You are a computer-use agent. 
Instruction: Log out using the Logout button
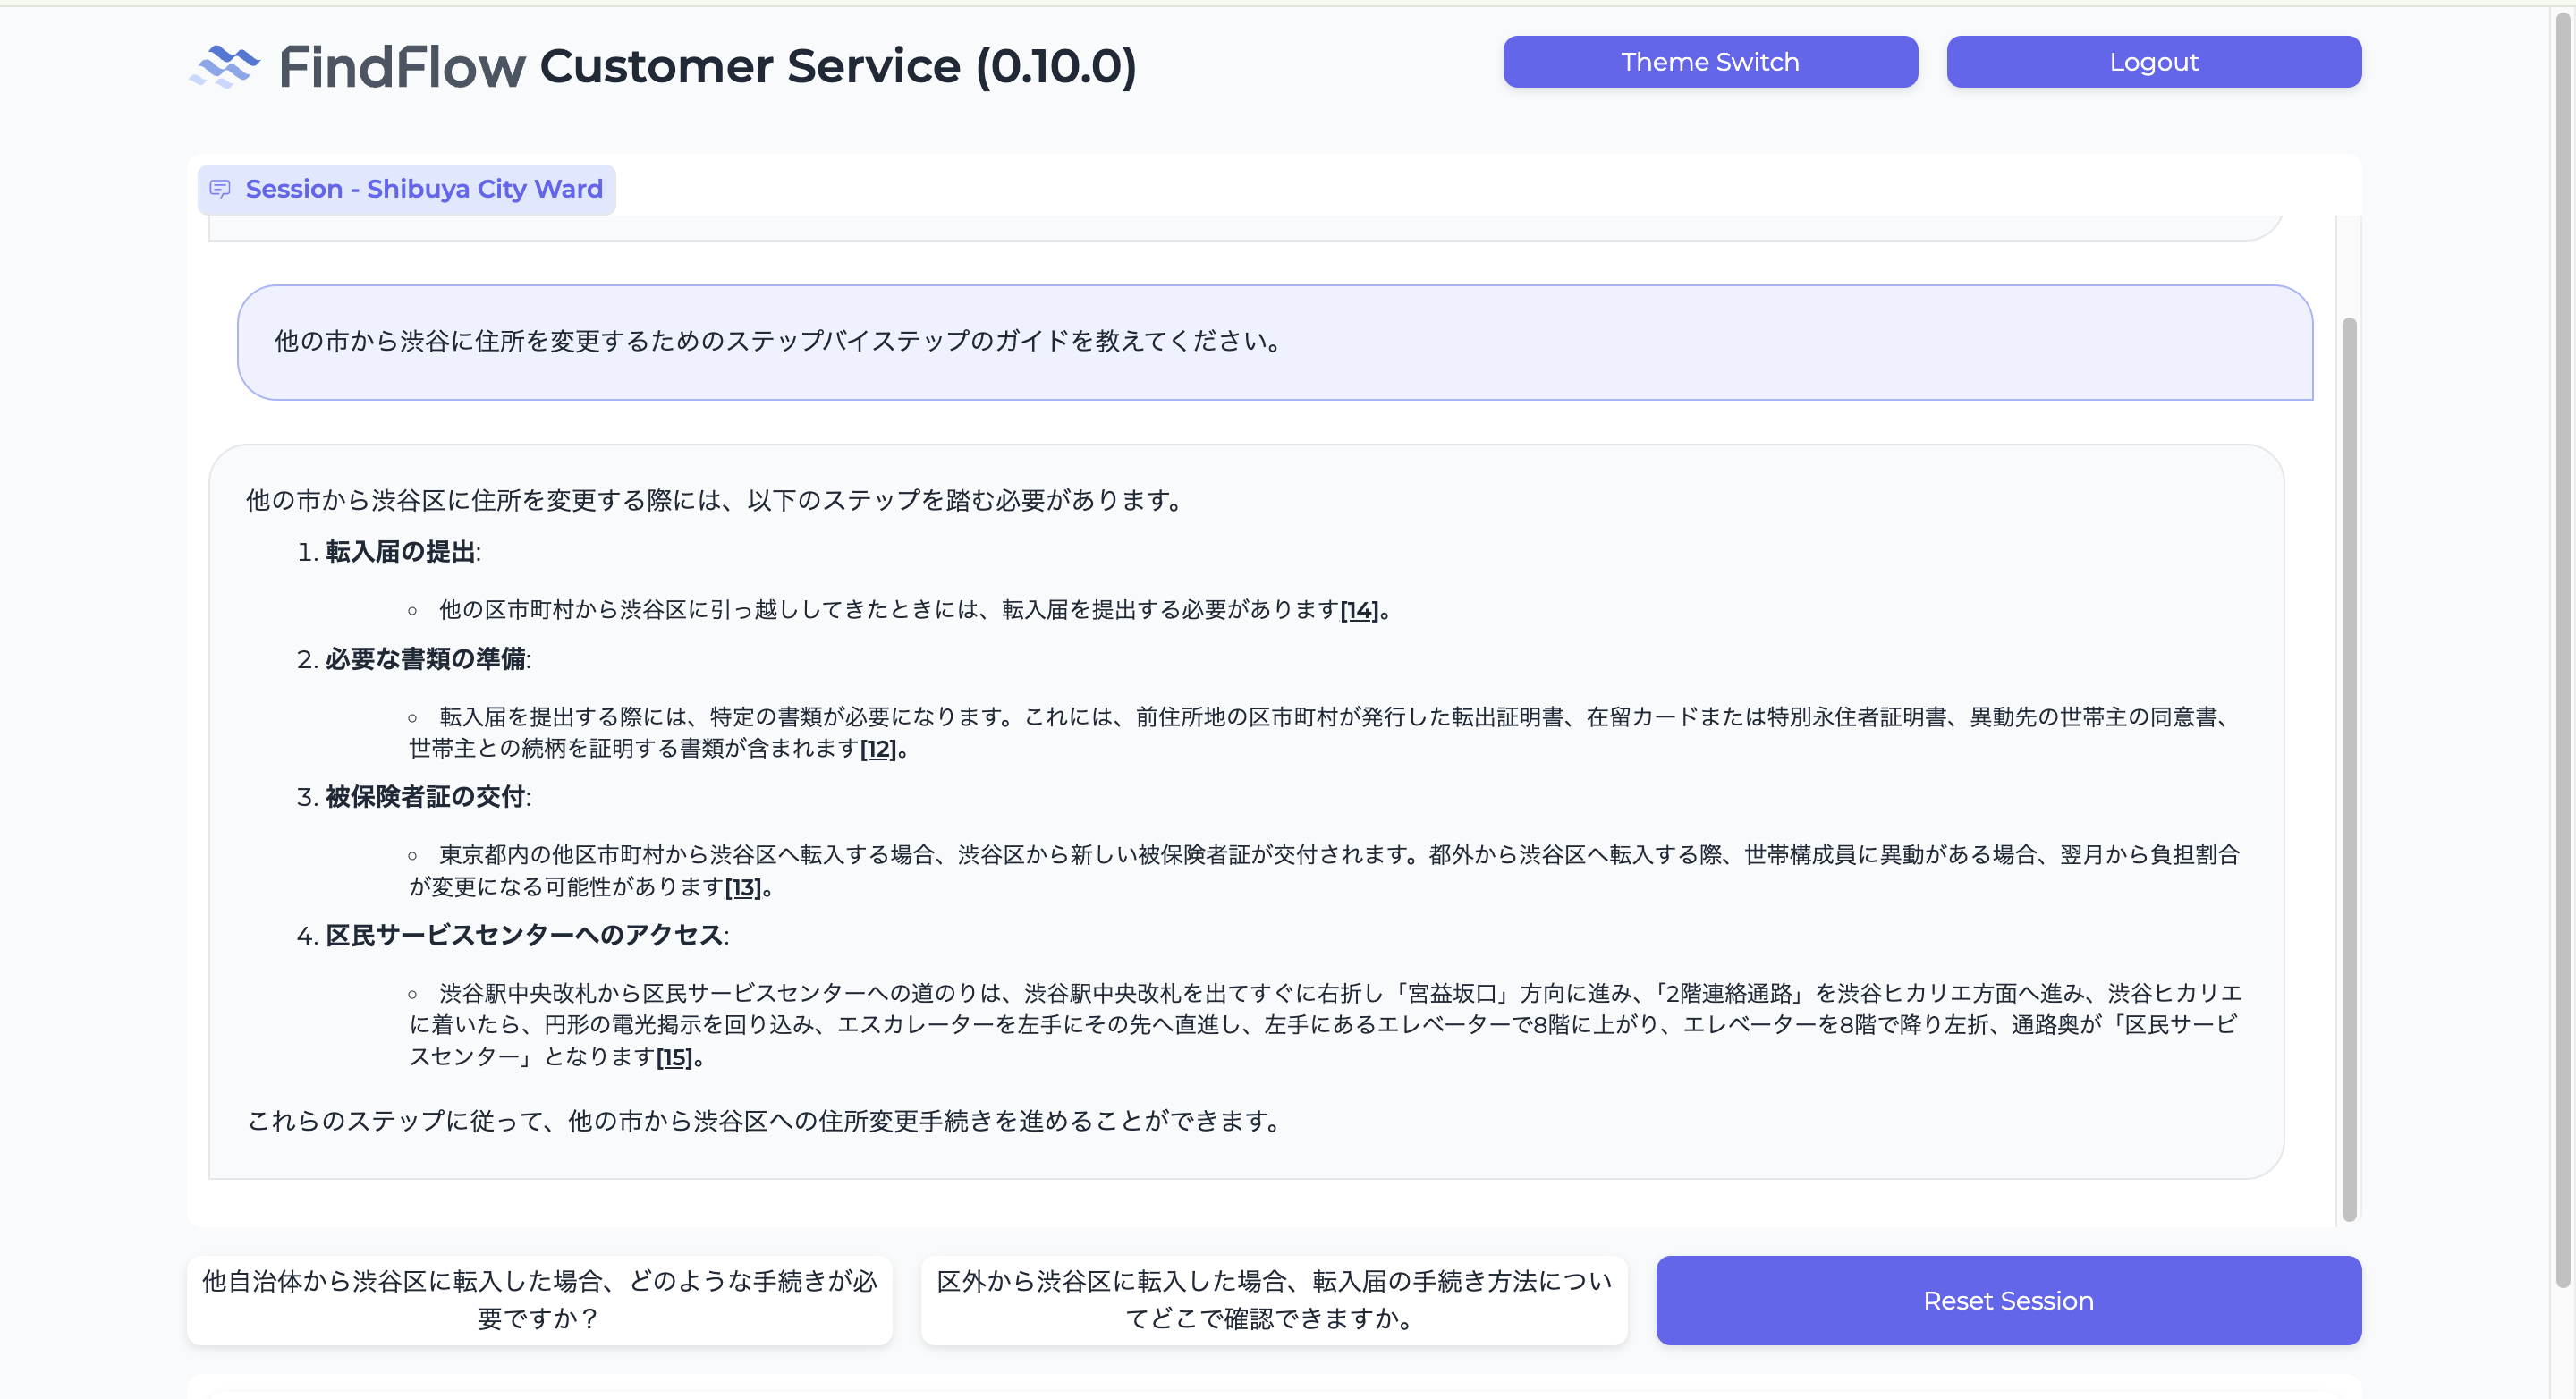[2154, 62]
